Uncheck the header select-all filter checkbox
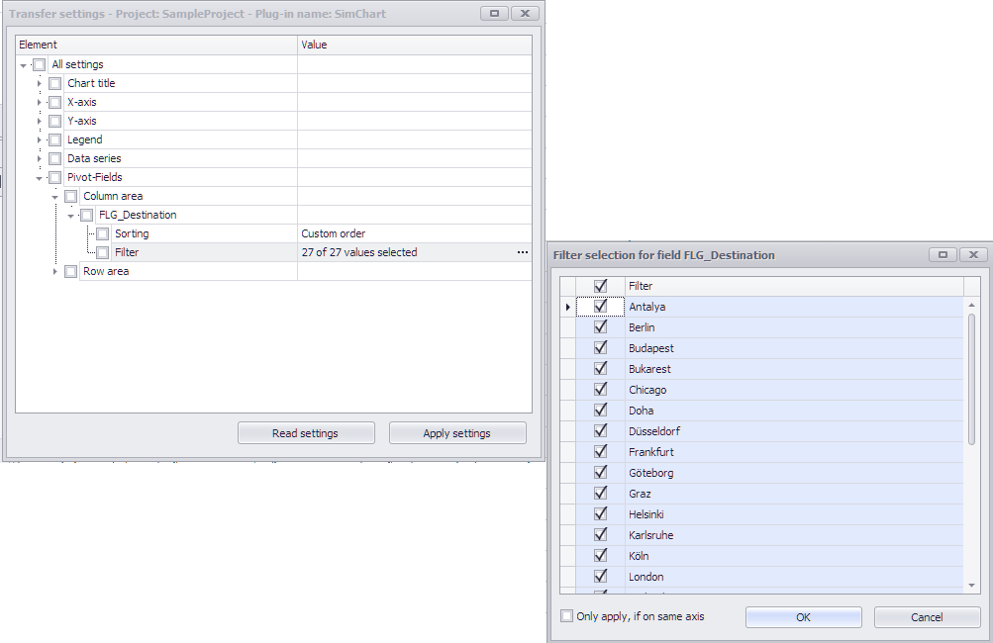 [600, 286]
